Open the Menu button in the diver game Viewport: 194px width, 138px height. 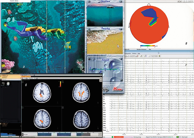[117, 89]
